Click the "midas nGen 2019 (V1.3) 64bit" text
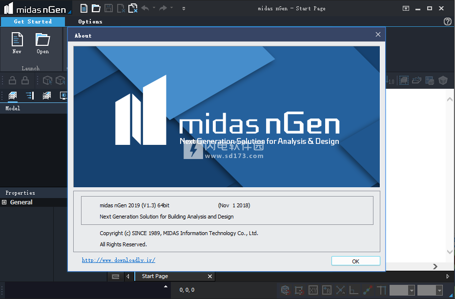 [134, 206]
